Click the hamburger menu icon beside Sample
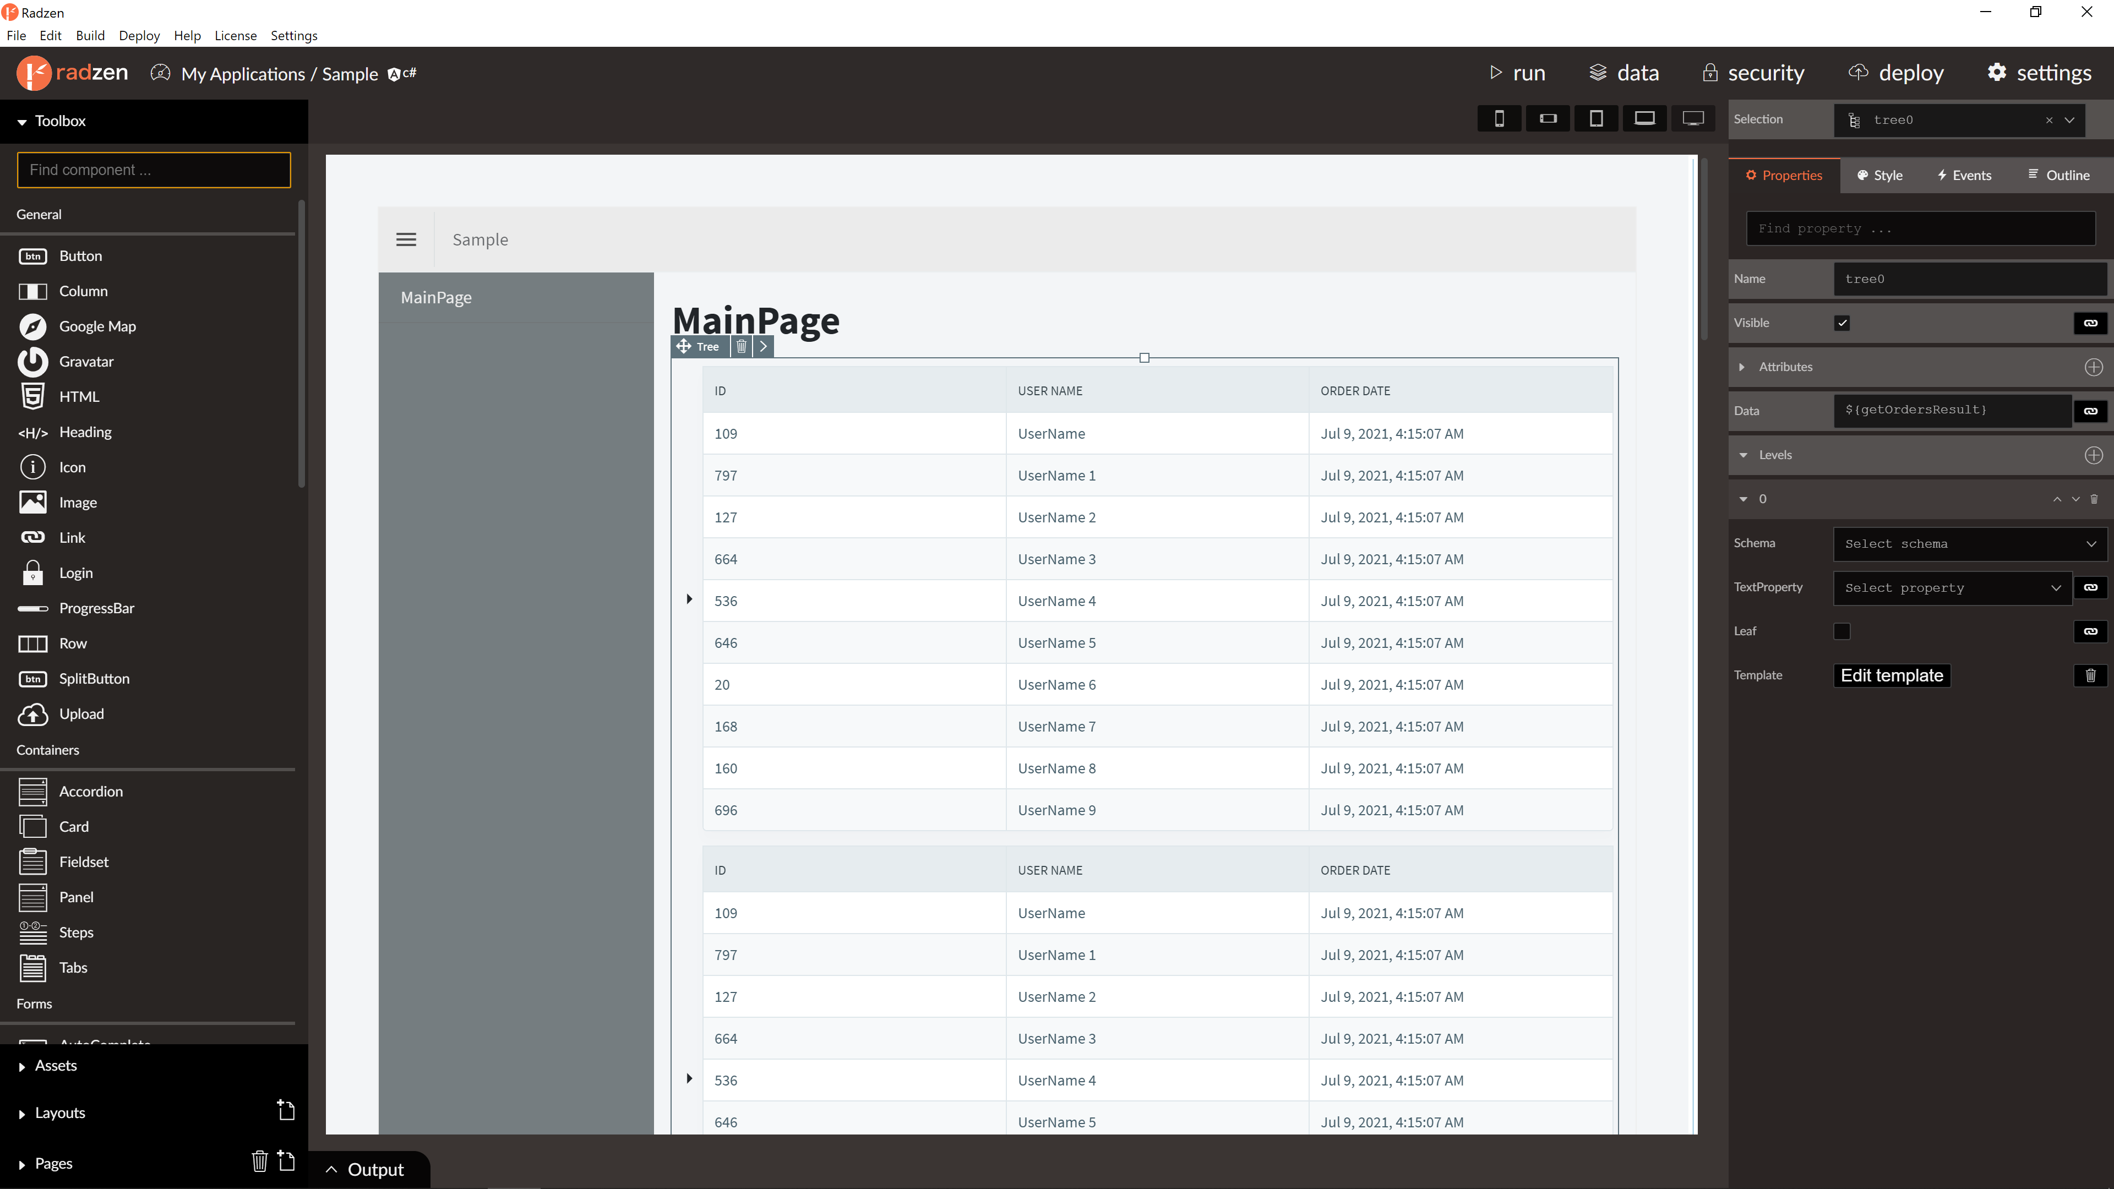 pos(406,239)
